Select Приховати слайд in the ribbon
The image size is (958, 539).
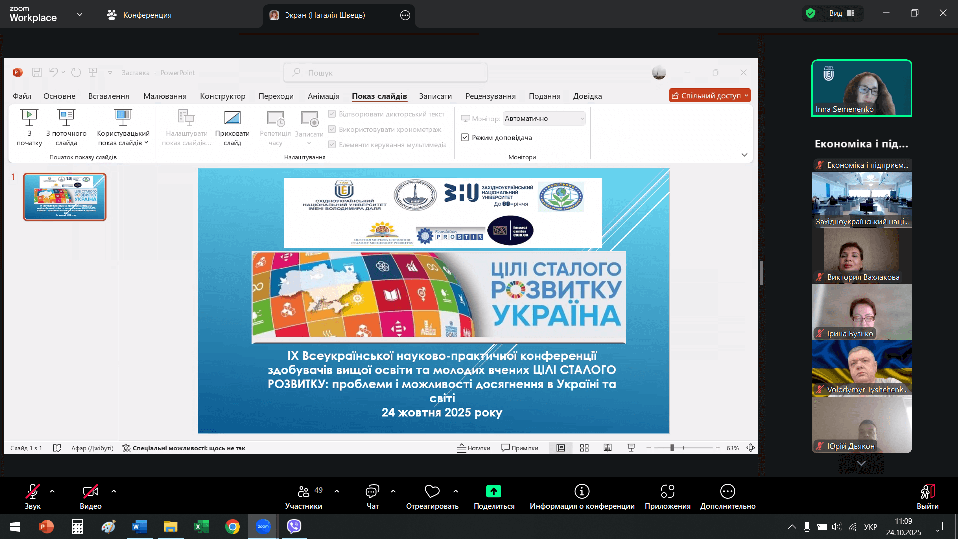tap(233, 128)
